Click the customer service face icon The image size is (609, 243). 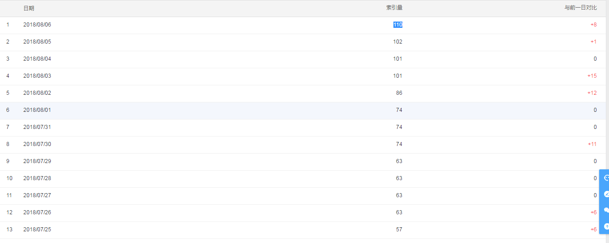pos(606,178)
